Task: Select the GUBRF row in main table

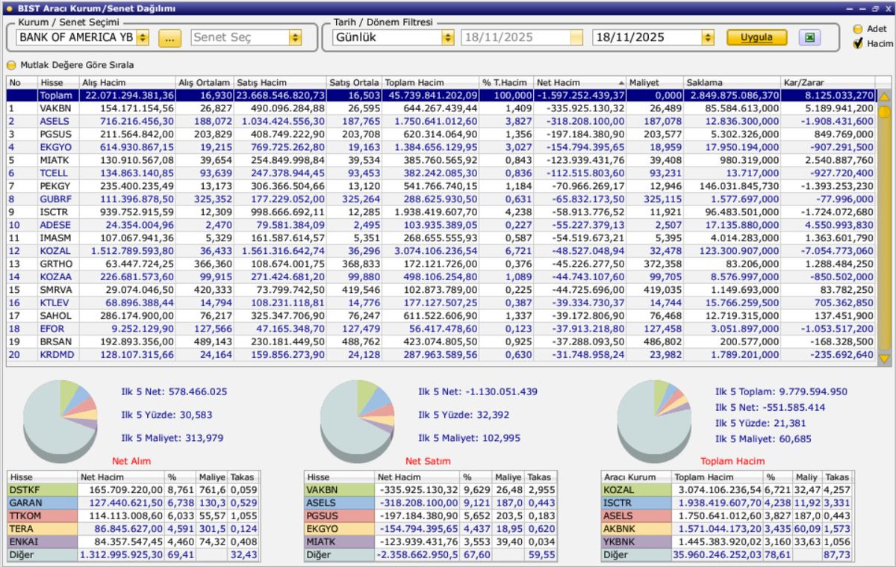Action: click(x=441, y=199)
